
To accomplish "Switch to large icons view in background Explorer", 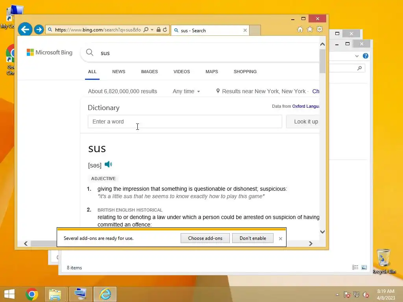I will 364,267.
